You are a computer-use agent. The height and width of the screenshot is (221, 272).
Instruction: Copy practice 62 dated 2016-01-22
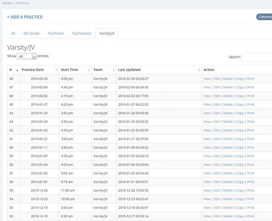pyautogui.click(x=240, y=130)
